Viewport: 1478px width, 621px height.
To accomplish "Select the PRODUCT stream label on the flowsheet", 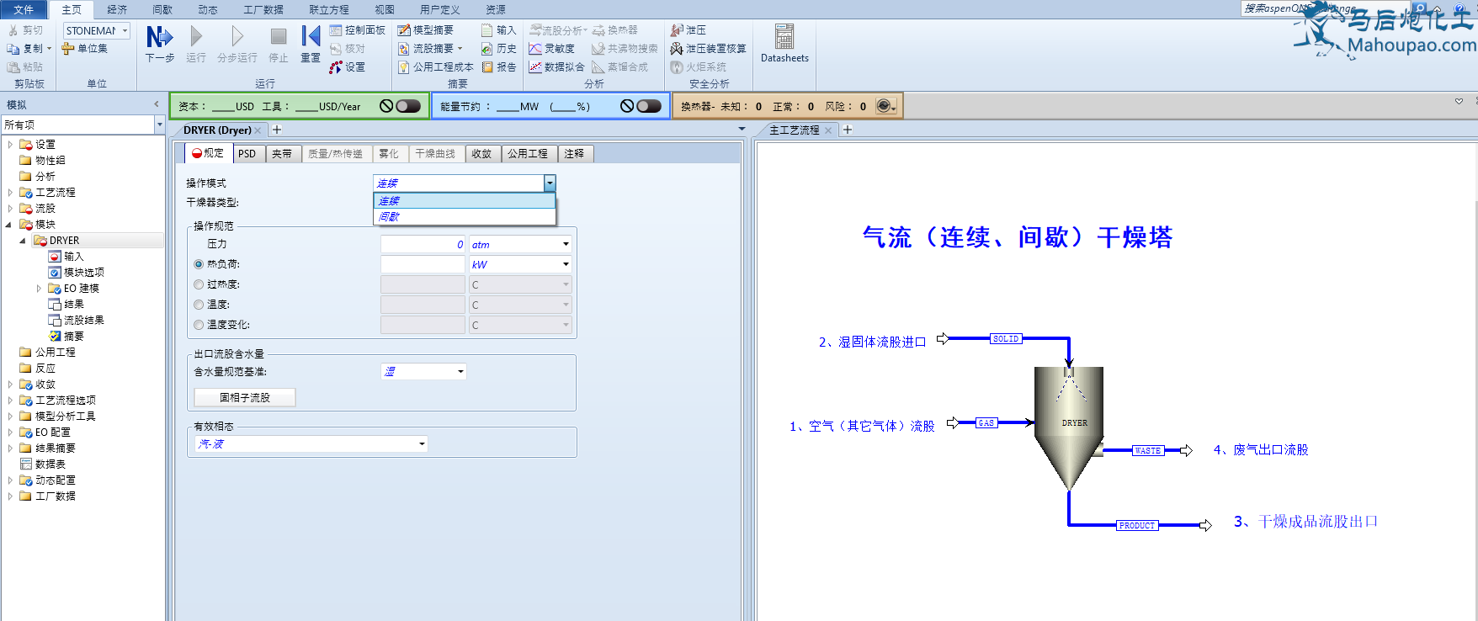I will pyautogui.click(x=1136, y=526).
